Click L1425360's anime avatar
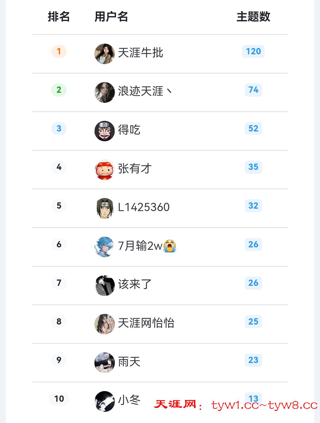Image resolution: width=320 pixels, height=423 pixels. (x=104, y=208)
